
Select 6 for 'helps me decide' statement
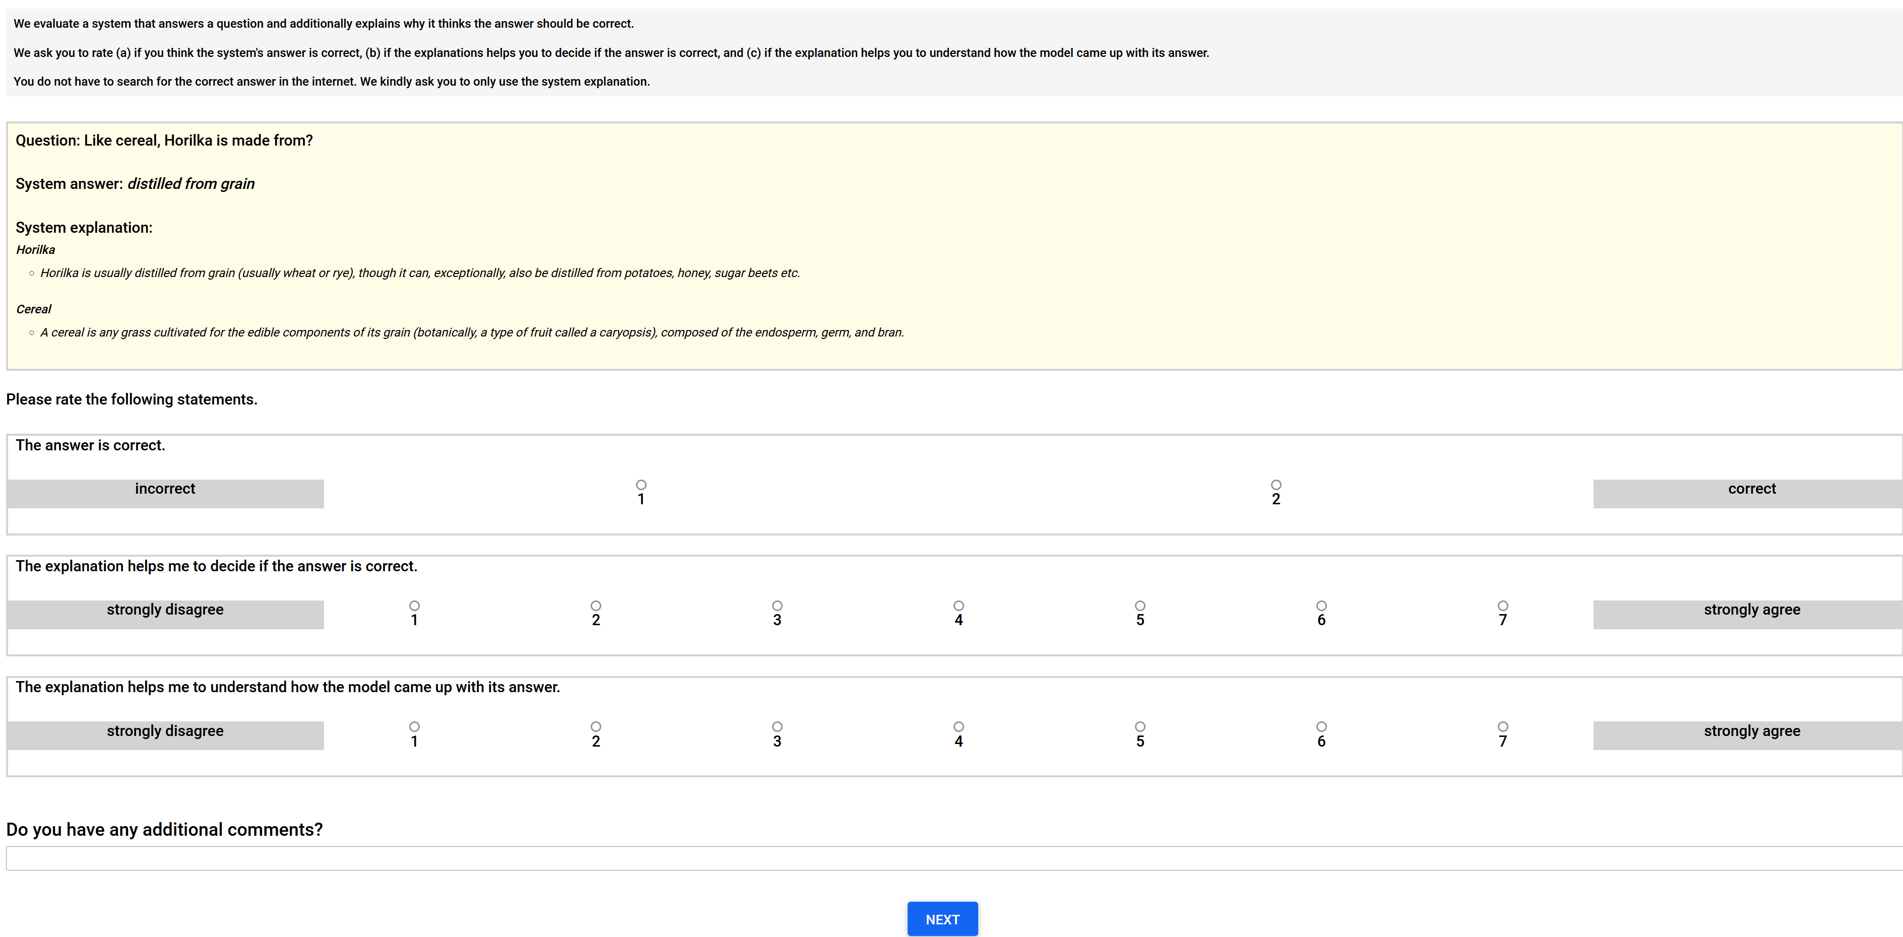click(x=1321, y=606)
